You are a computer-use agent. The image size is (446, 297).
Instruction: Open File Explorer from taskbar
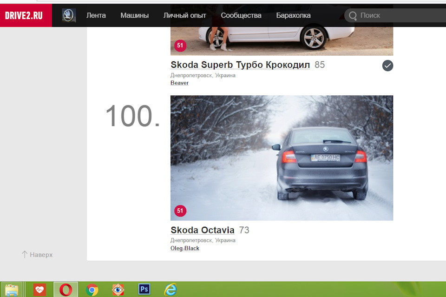point(12,290)
